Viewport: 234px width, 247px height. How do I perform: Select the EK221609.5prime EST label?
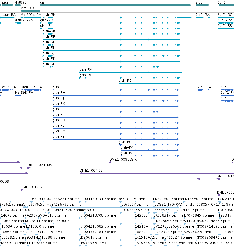click(168, 199)
